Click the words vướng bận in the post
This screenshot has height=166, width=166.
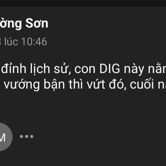34,85
